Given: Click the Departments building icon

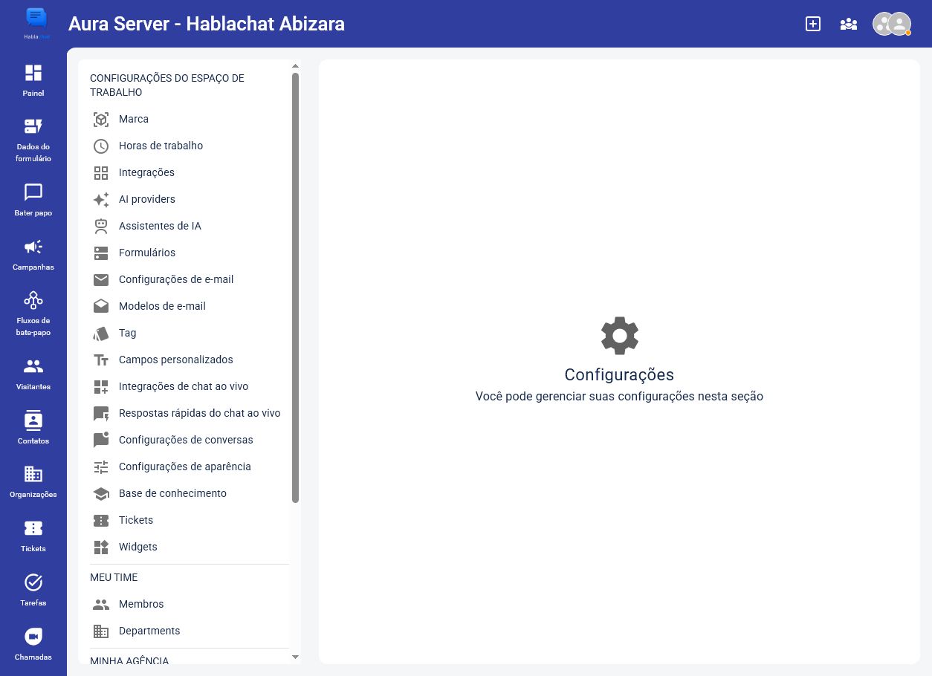Looking at the screenshot, I should [101, 631].
